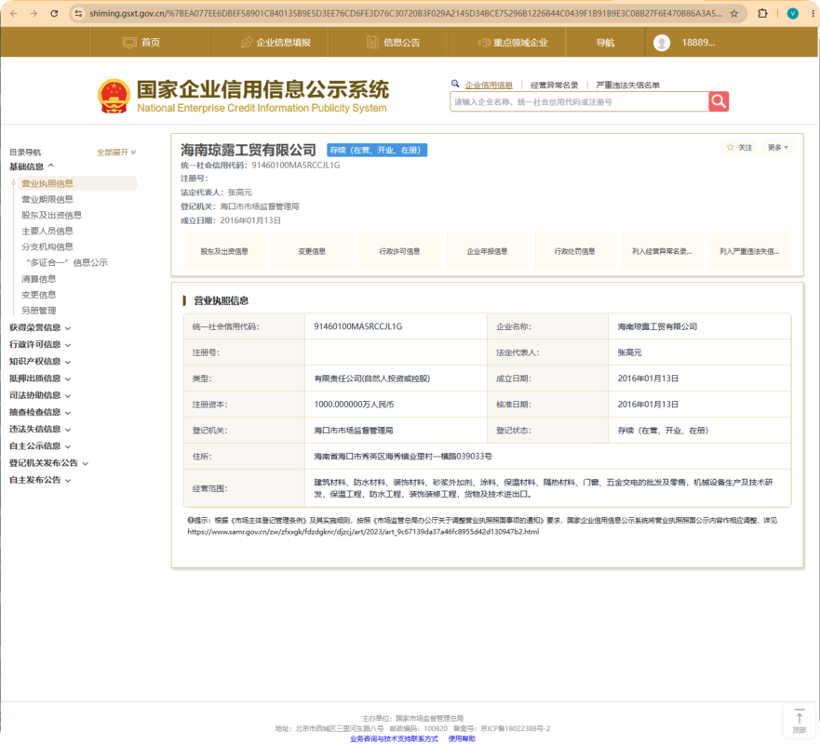This screenshot has height=744, width=820.
Task: Click the 行政许可信息 quick button
Action: (399, 251)
